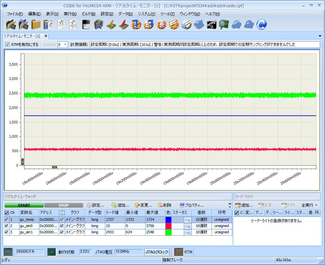Toggle the リード・ライト panel header checkbox
The image size is (325, 265).
pos(237,213)
